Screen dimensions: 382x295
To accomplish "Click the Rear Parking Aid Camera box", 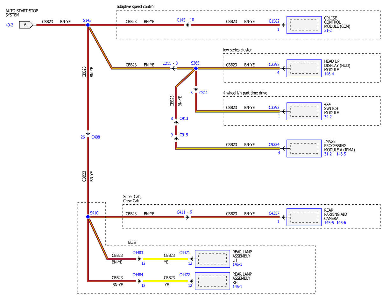I will [304, 217].
